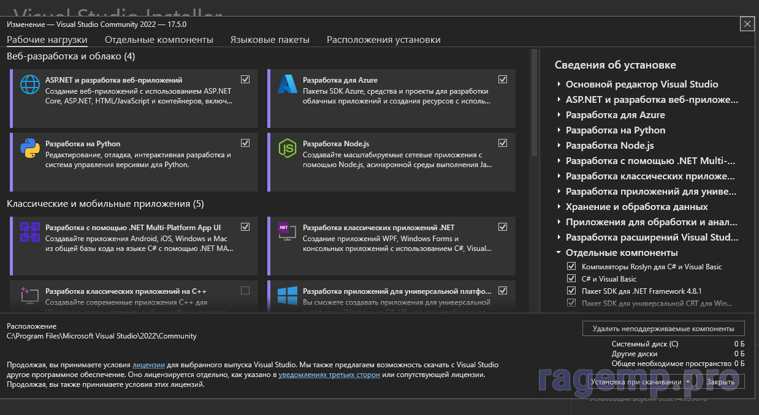Toggle the Python development workload checkbox
The height and width of the screenshot is (415, 759).
coord(245,143)
